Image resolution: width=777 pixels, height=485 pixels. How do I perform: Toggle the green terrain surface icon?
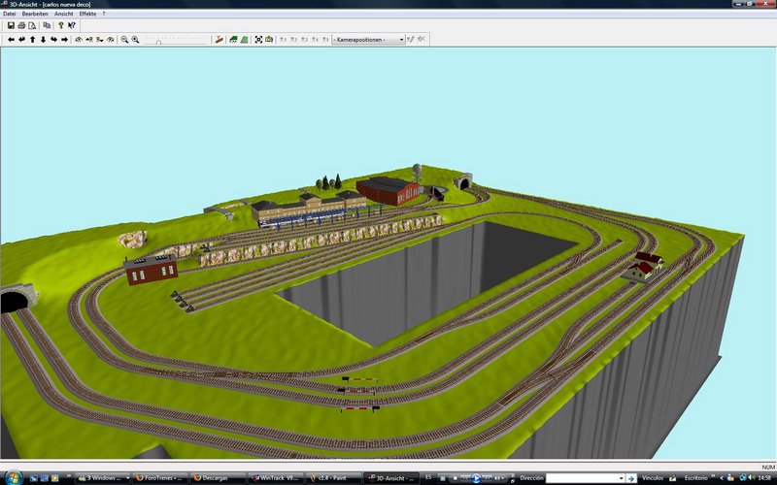[x=245, y=40]
